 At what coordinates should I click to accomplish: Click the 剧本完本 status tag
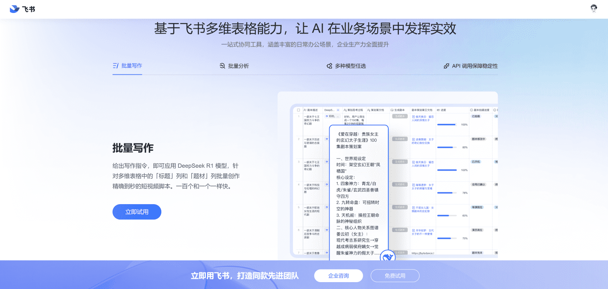[x=477, y=253]
